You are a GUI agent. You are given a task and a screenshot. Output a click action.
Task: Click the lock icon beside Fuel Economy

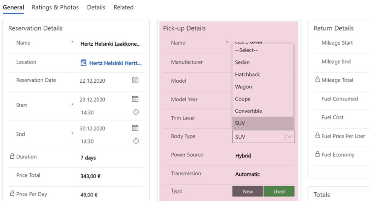point(318,154)
